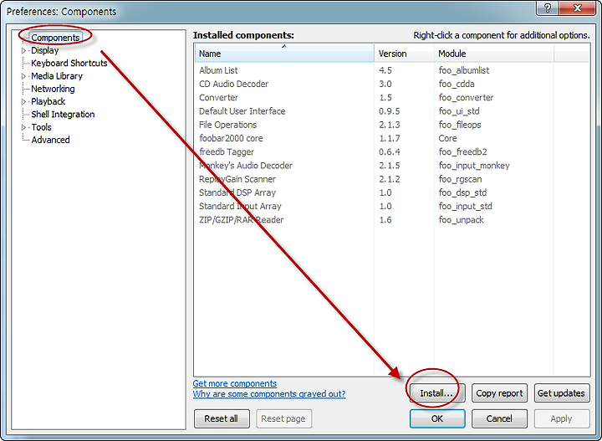Select Networking in the tree
This screenshot has height=441, width=602.
coord(53,89)
